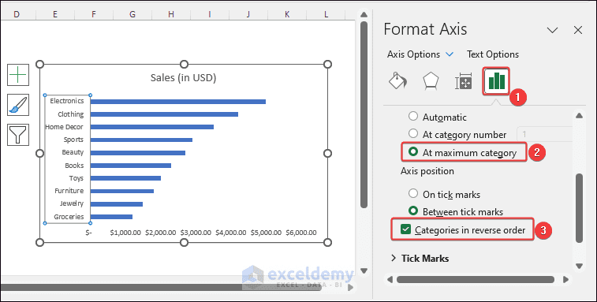This screenshot has height=302, width=597.
Task: Click the pane vertical scrollbar thumb
Action: point(579,207)
